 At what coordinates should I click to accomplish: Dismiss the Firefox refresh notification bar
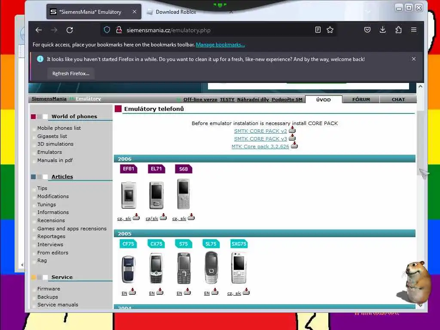[414, 59]
